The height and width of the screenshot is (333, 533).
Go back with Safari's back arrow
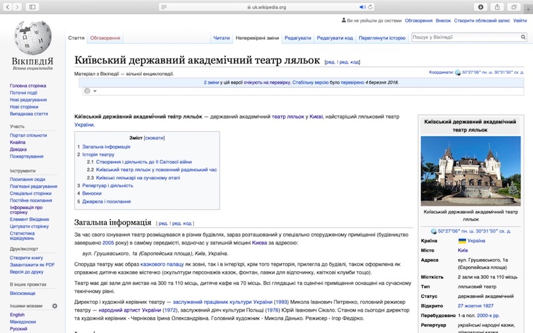(x=8, y=7)
